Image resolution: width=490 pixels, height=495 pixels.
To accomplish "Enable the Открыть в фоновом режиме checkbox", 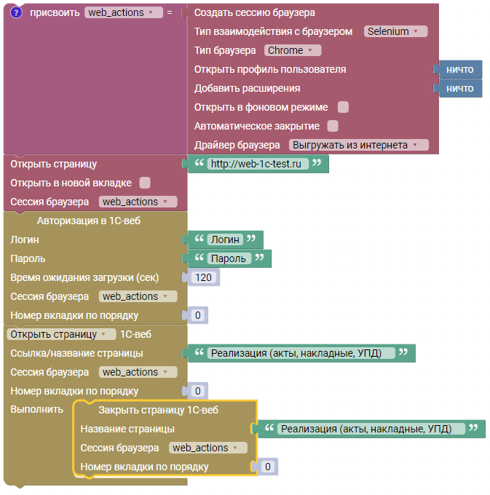I will pos(343,107).
